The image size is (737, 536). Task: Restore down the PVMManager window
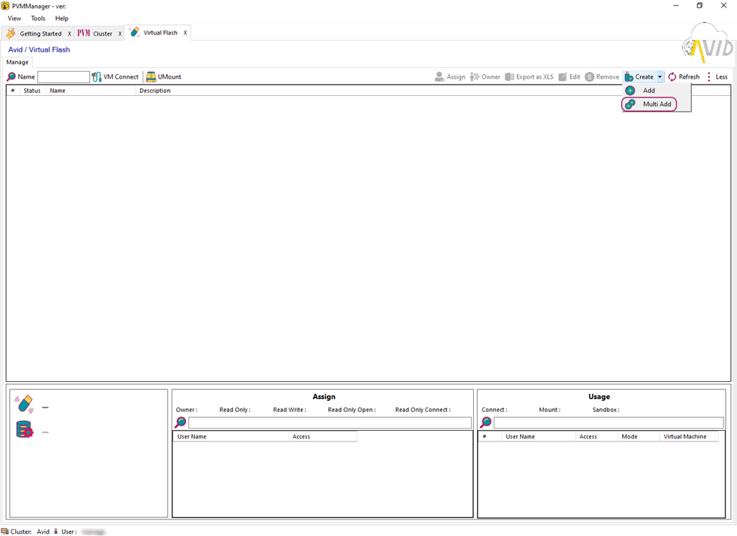point(699,5)
